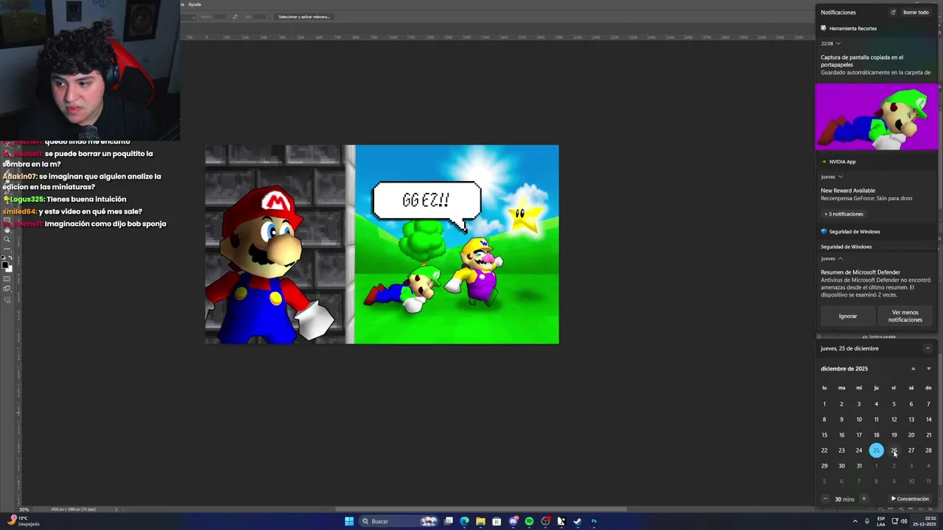Open Discord from the taskbar
The height and width of the screenshot is (530, 943).
pos(513,521)
